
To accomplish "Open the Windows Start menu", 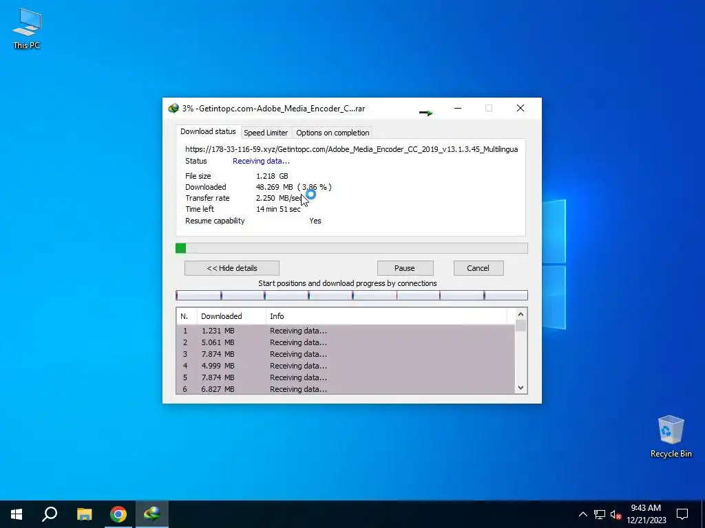I will pos(17,514).
